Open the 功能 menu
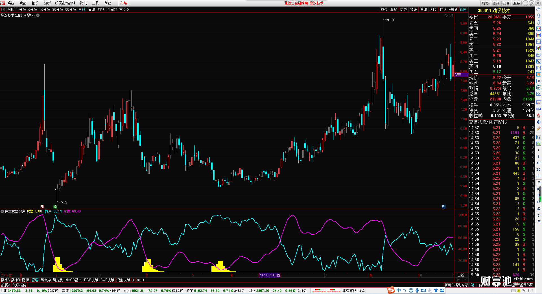 click(x=23, y=3)
